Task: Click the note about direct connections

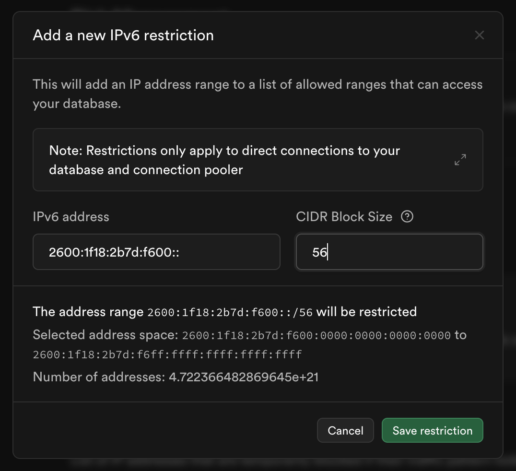Action: pyautogui.click(x=224, y=160)
